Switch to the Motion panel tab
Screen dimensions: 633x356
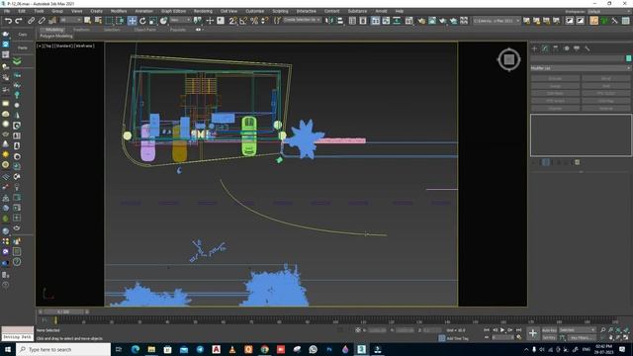566,48
